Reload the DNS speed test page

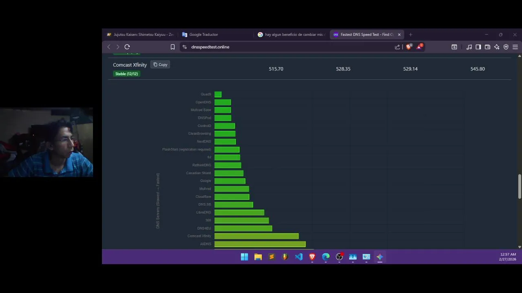click(x=127, y=47)
